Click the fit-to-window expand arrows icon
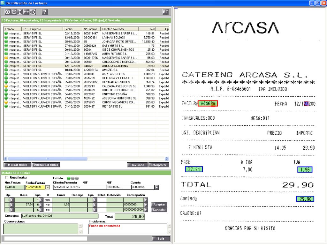Viewport: 327px width, 245px height. 33,12
